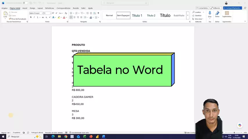
Task: Click Pincel de Formatação format painter
Action: pos(17,19)
